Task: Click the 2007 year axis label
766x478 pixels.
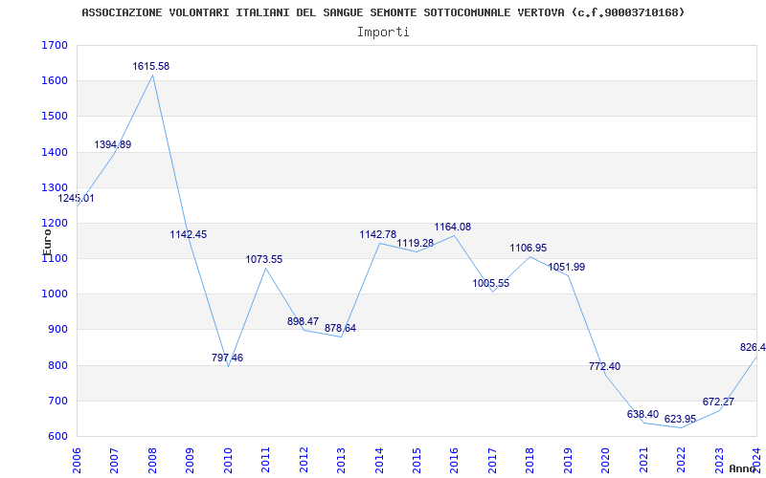Action: coord(114,461)
